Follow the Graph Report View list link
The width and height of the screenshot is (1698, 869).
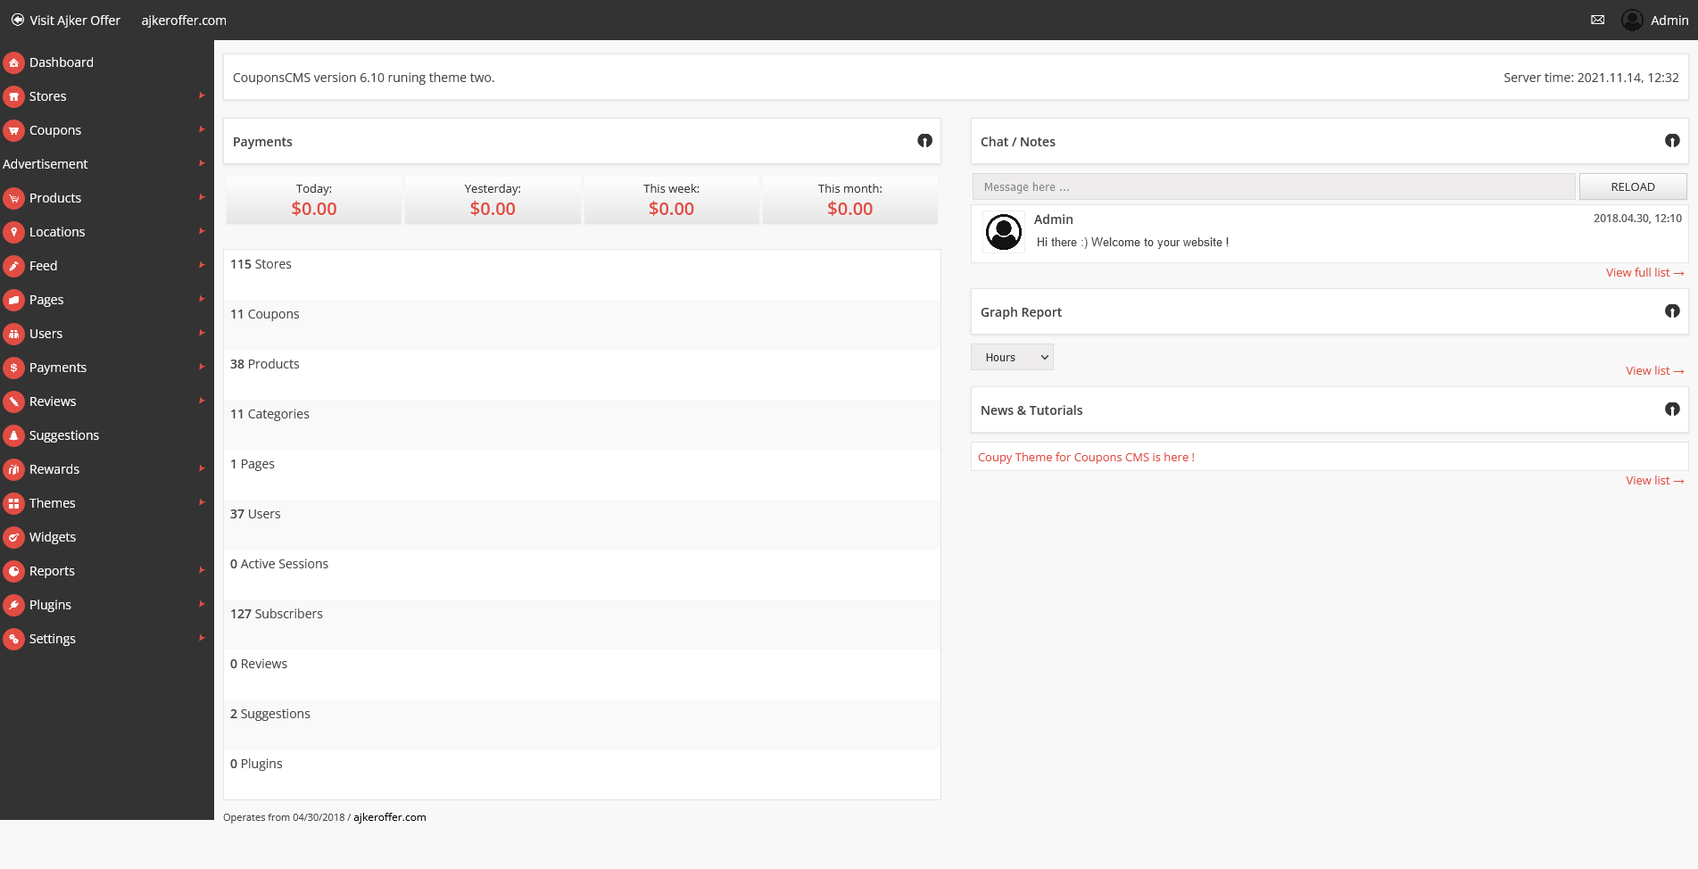tap(1654, 371)
